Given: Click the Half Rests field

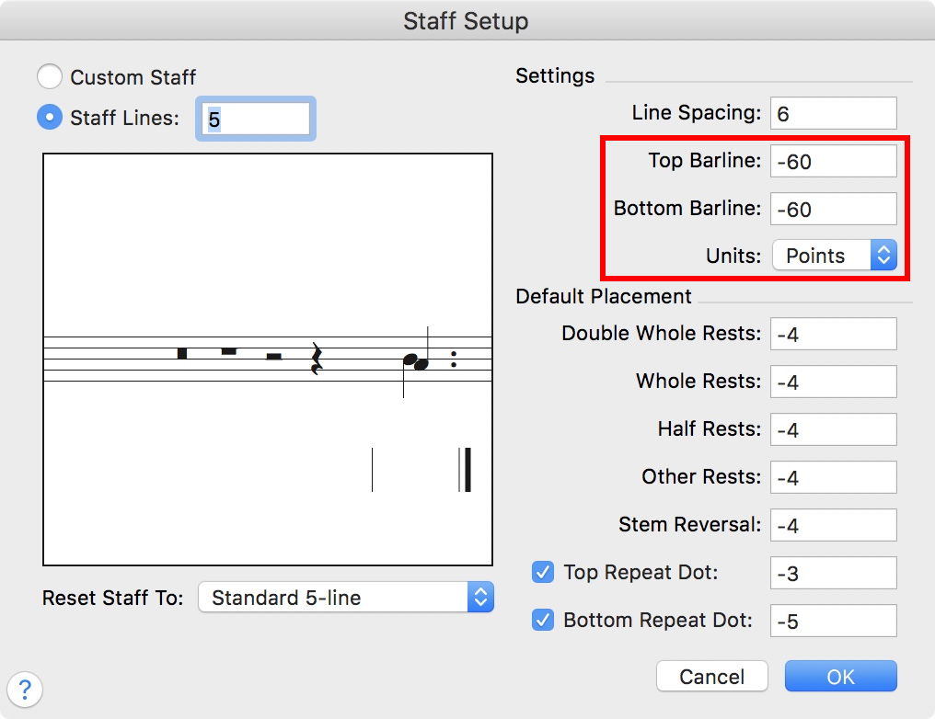Looking at the screenshot, I should click(833, 429).
